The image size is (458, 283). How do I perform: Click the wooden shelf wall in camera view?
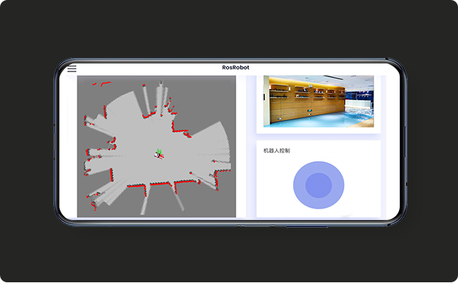(307, 101)
